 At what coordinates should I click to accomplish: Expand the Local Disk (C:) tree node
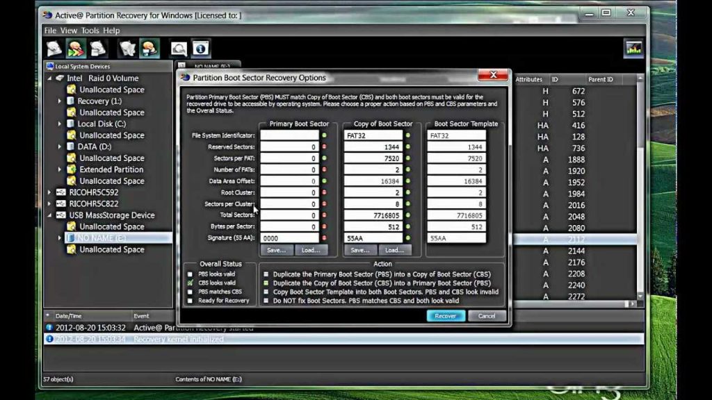point(60,124)
